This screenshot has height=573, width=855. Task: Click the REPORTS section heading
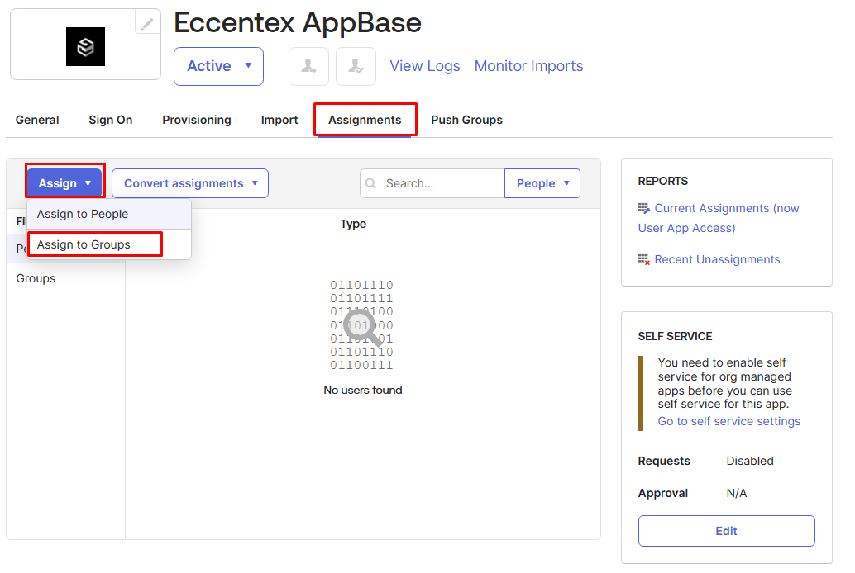pyautogui.click(x=663, y=181)
